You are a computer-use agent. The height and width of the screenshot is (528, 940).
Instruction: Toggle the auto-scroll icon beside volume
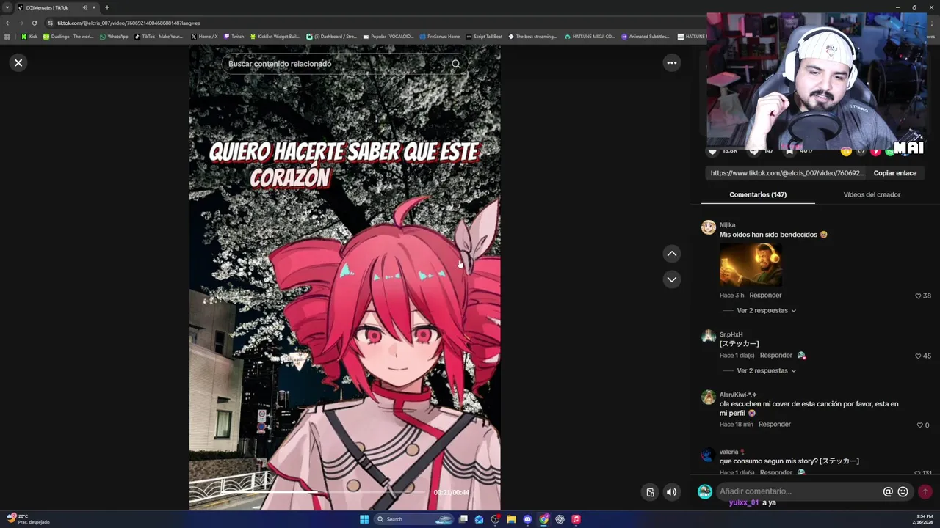pos(650,492)
